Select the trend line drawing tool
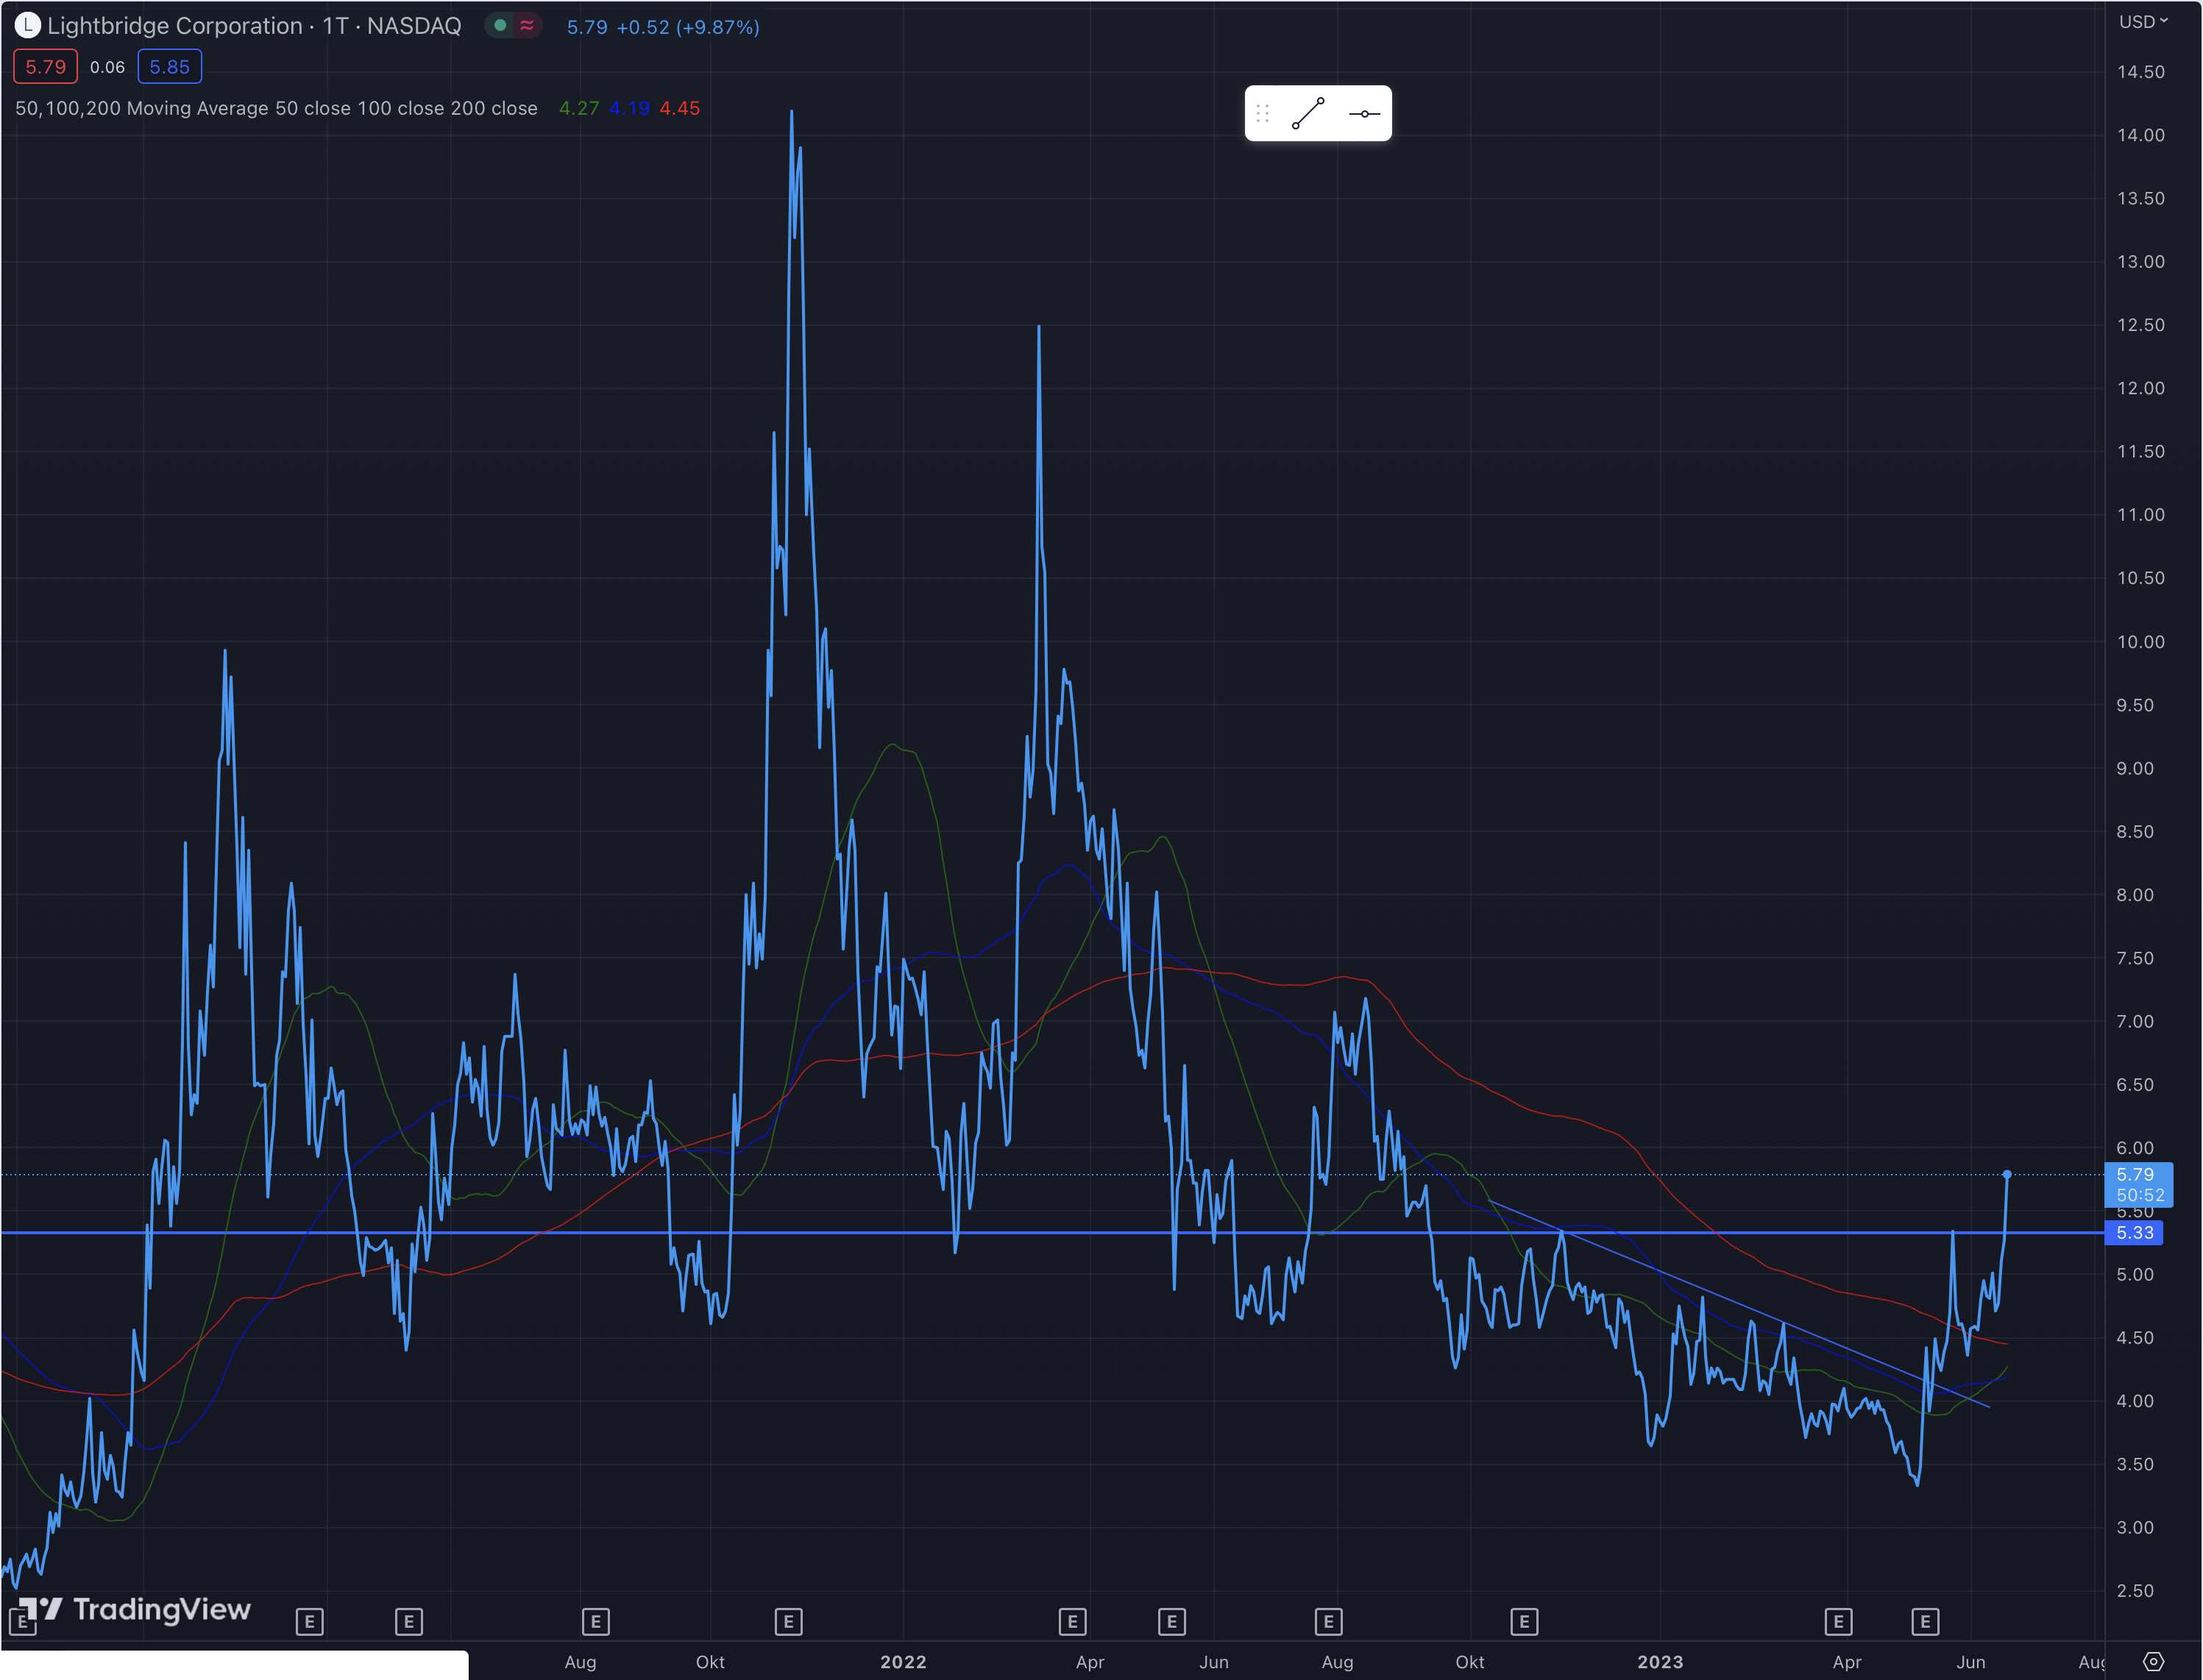The image size is (2203, 1680). pyautogui.click(x=1308, y=113)
